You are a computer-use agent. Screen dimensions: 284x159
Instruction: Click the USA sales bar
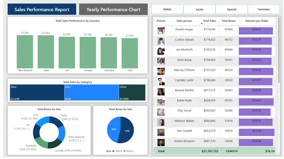(130, 53)
